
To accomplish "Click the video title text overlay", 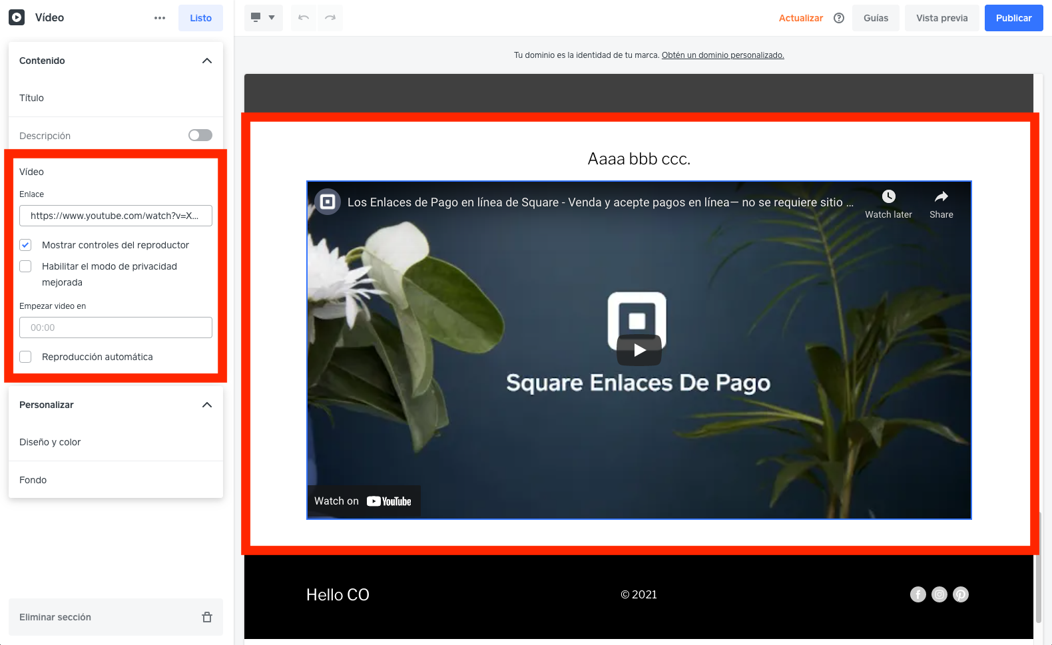I will coord(601,202).
